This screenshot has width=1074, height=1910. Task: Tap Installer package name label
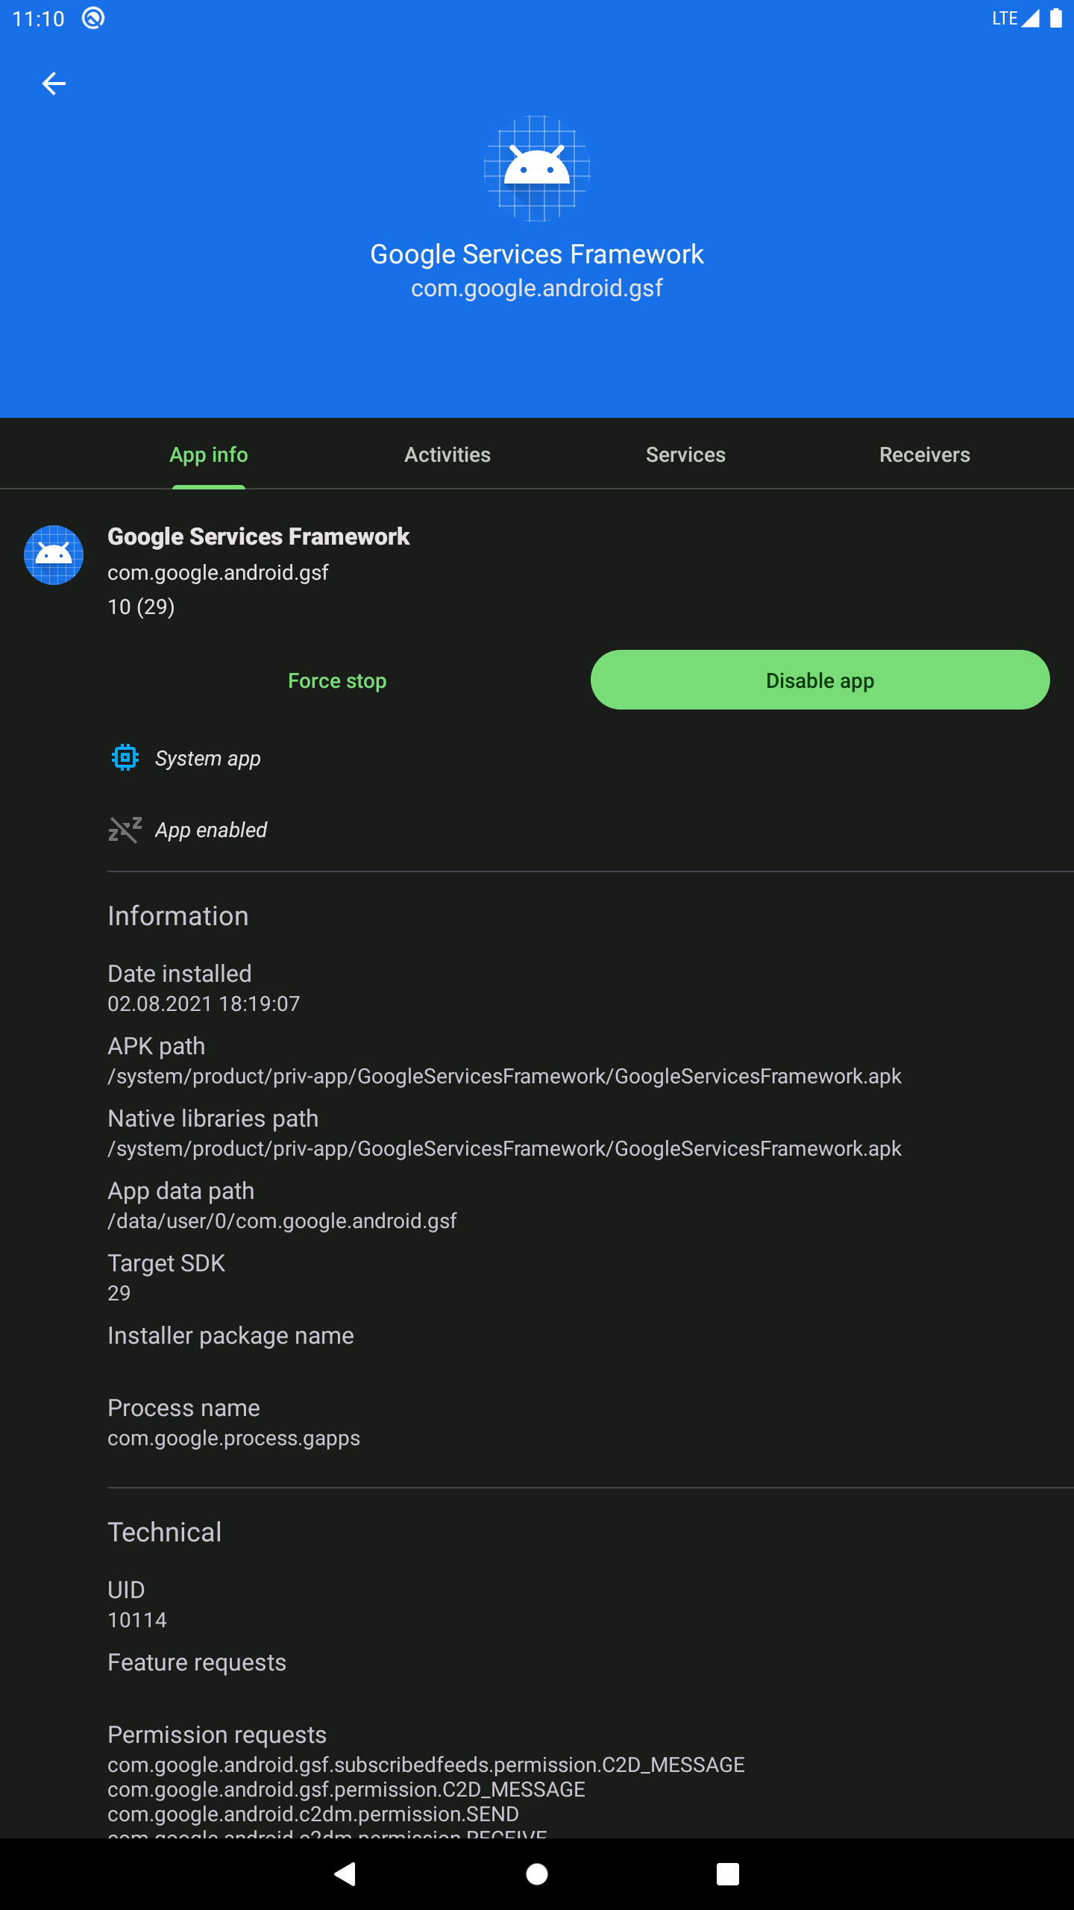click(230, 1336)
